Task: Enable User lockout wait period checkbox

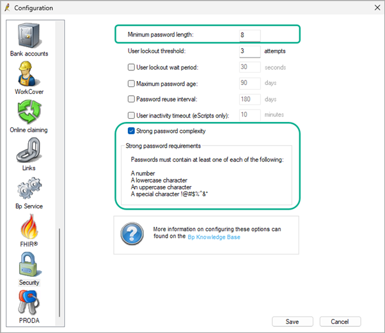Action: [131, 67]
